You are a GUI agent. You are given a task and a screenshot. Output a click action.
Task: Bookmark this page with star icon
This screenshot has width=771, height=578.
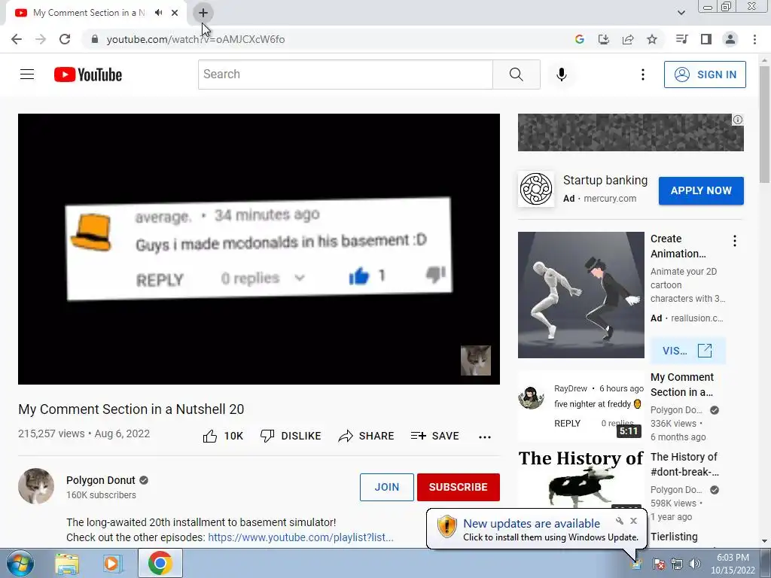652,39
